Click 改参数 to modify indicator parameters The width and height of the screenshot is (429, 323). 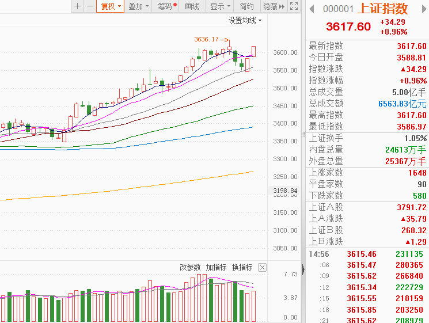pos(190,267)
